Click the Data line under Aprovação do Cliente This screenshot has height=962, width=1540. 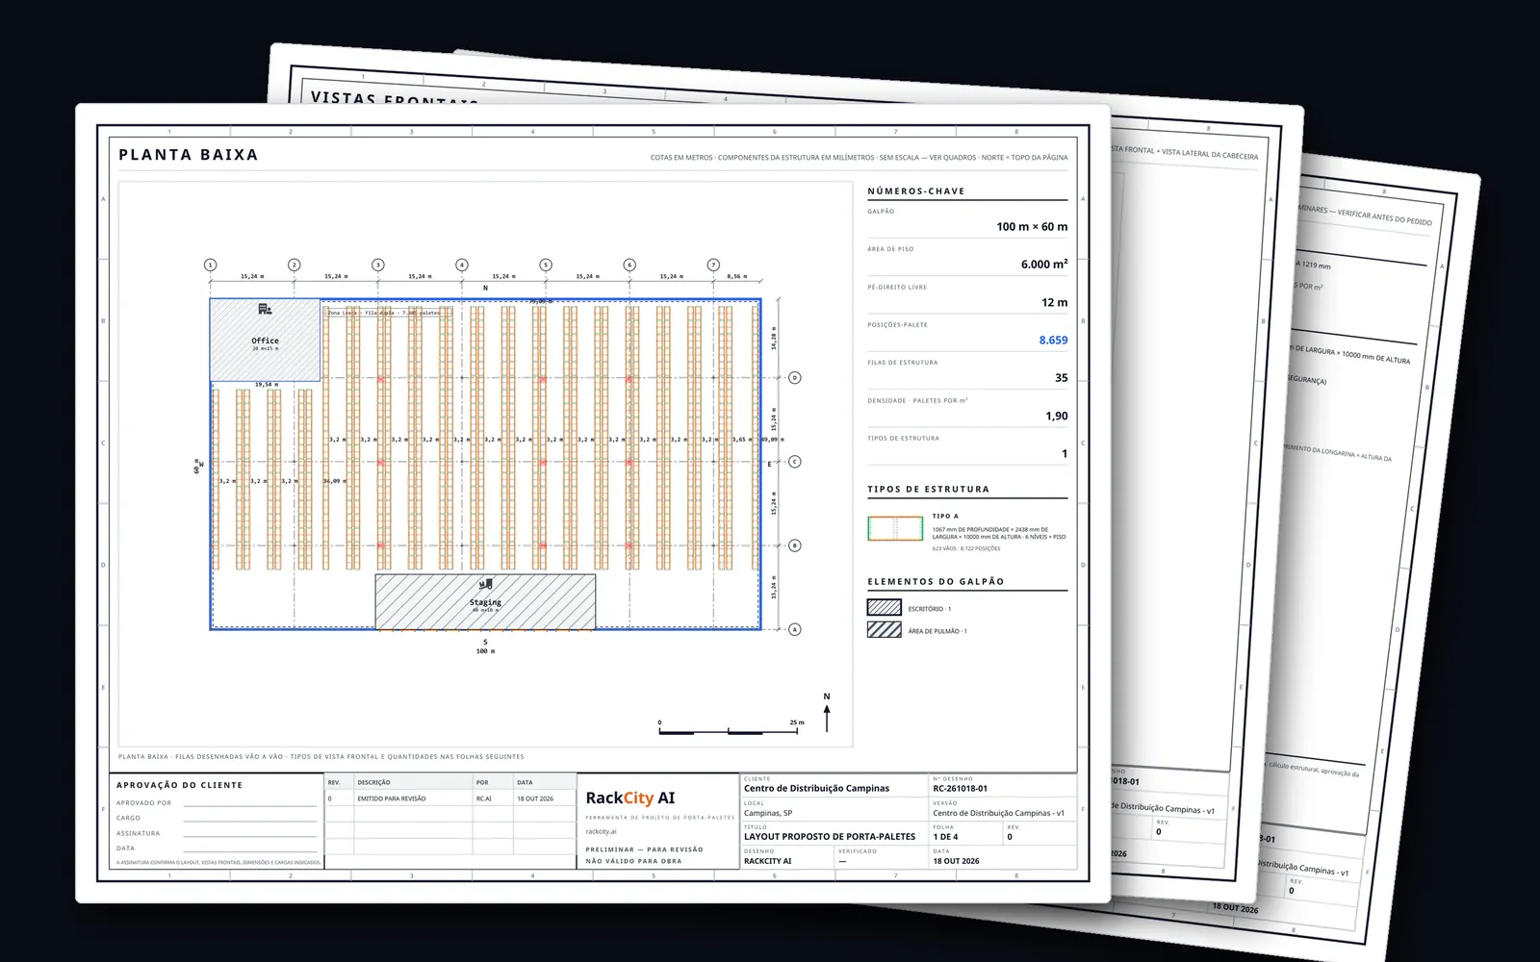pyautogui.click(x=249, y=850)
